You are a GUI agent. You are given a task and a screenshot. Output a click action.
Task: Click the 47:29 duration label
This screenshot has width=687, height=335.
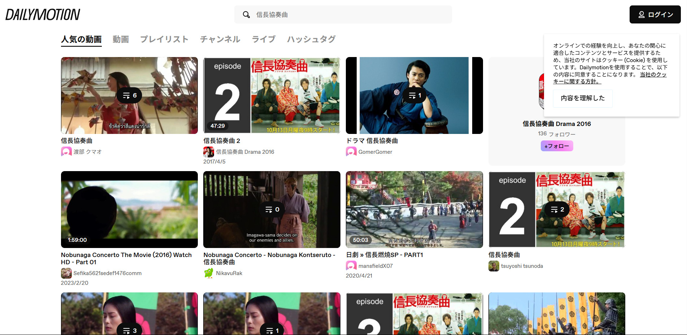click(217, 126)
